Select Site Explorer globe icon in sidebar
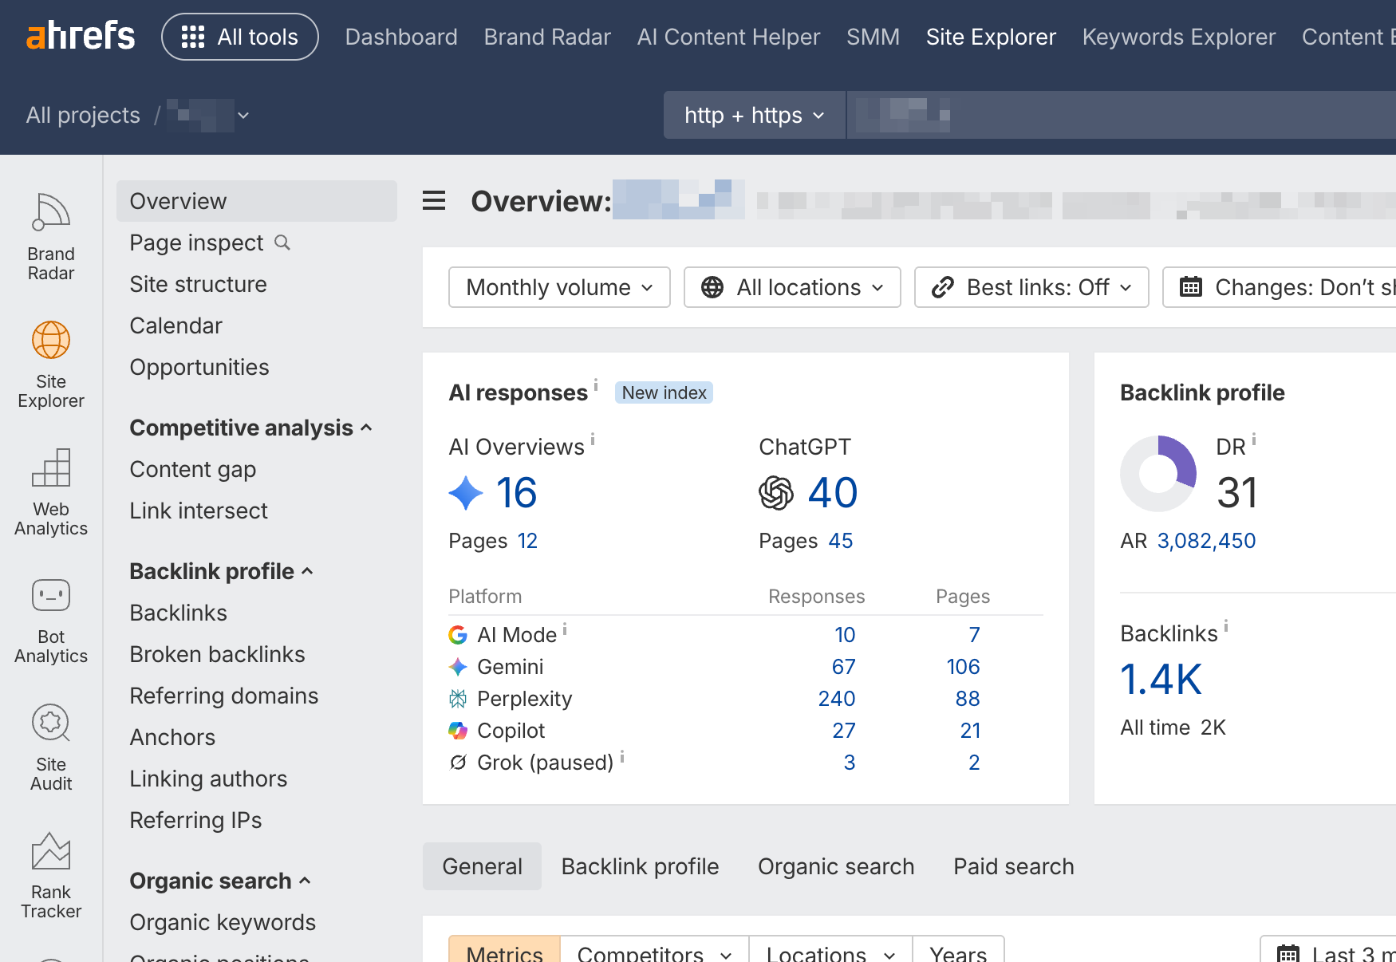The width and height of the screenshot is (1396, 962). 51,340
